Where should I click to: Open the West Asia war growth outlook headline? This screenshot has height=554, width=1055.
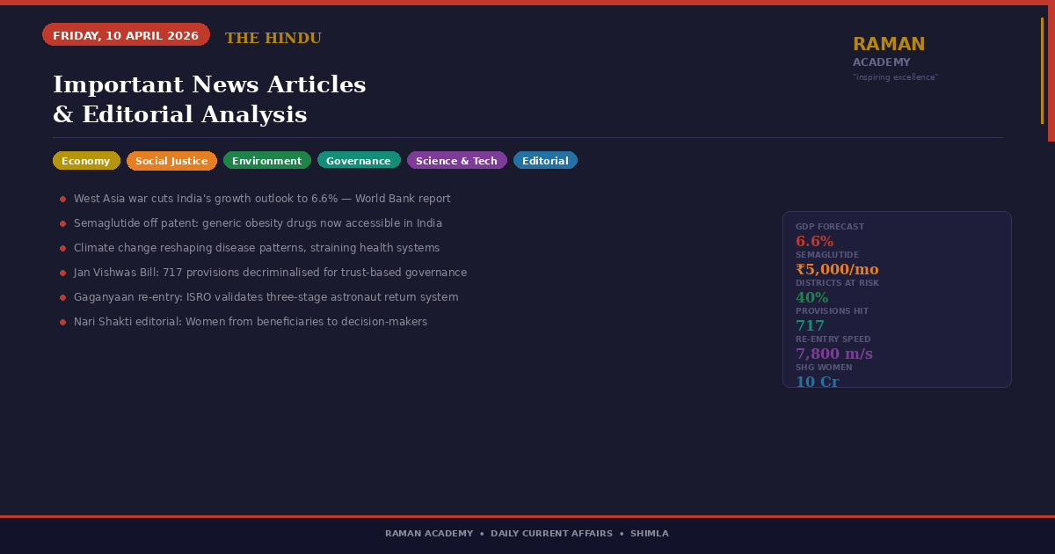point(262,199)
